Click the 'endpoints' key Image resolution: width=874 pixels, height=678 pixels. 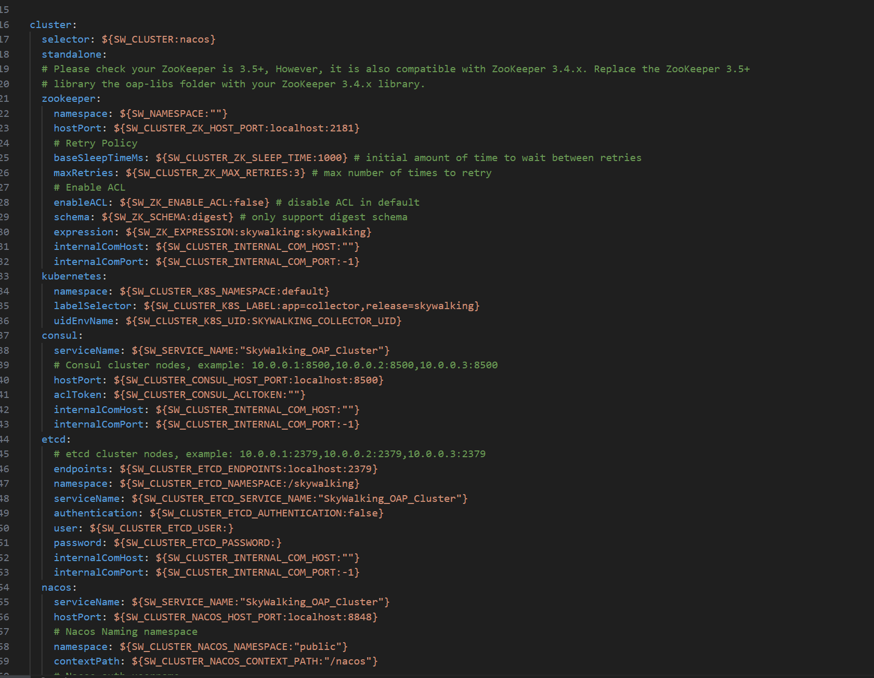pos(80,469)
